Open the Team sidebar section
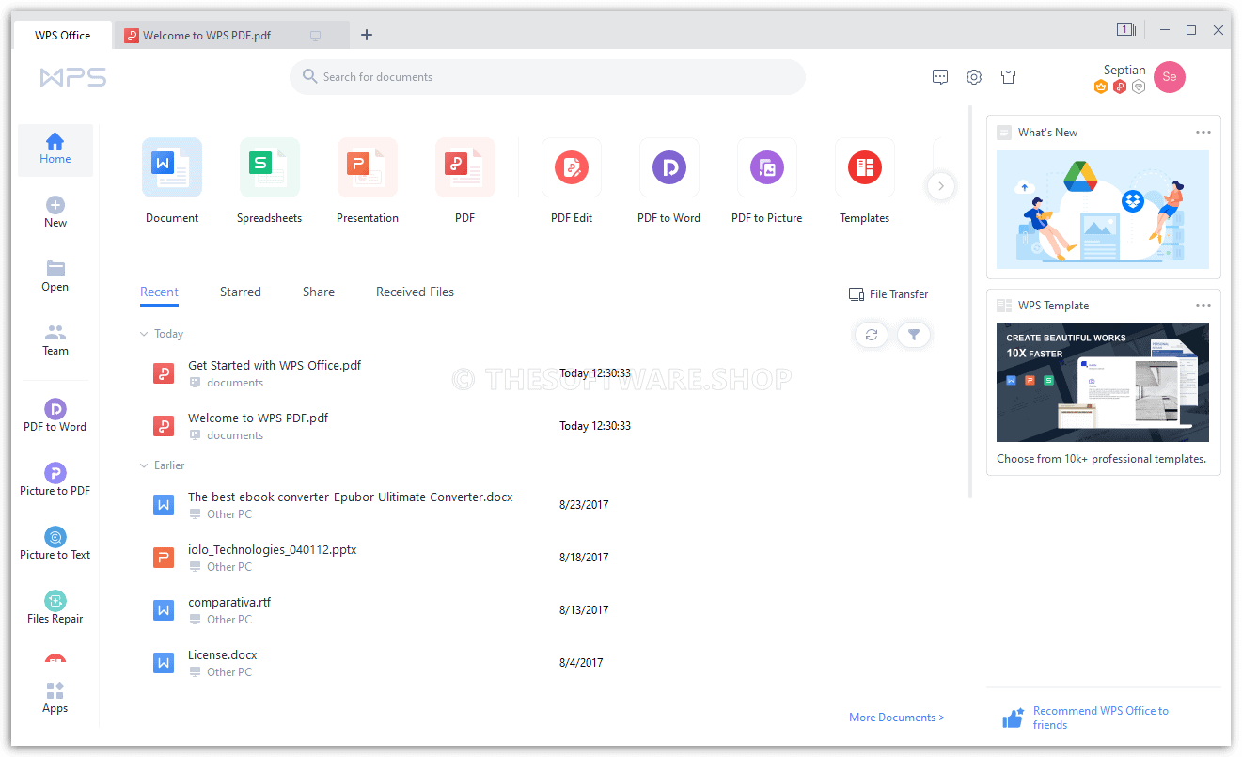Screen dimensions: 1242x757 [55, 340]
